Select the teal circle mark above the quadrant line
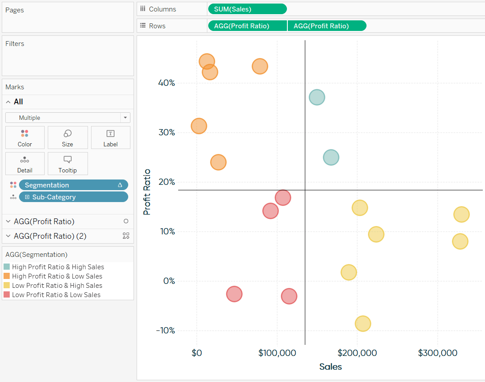485x382 pixels. (317, 97)
